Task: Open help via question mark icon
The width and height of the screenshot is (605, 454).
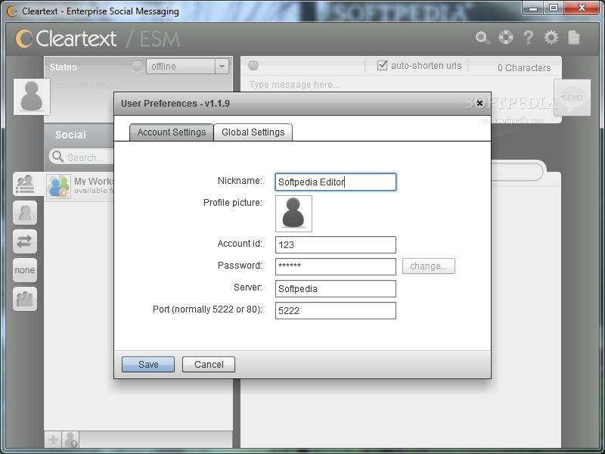Action: click(528, 37)
